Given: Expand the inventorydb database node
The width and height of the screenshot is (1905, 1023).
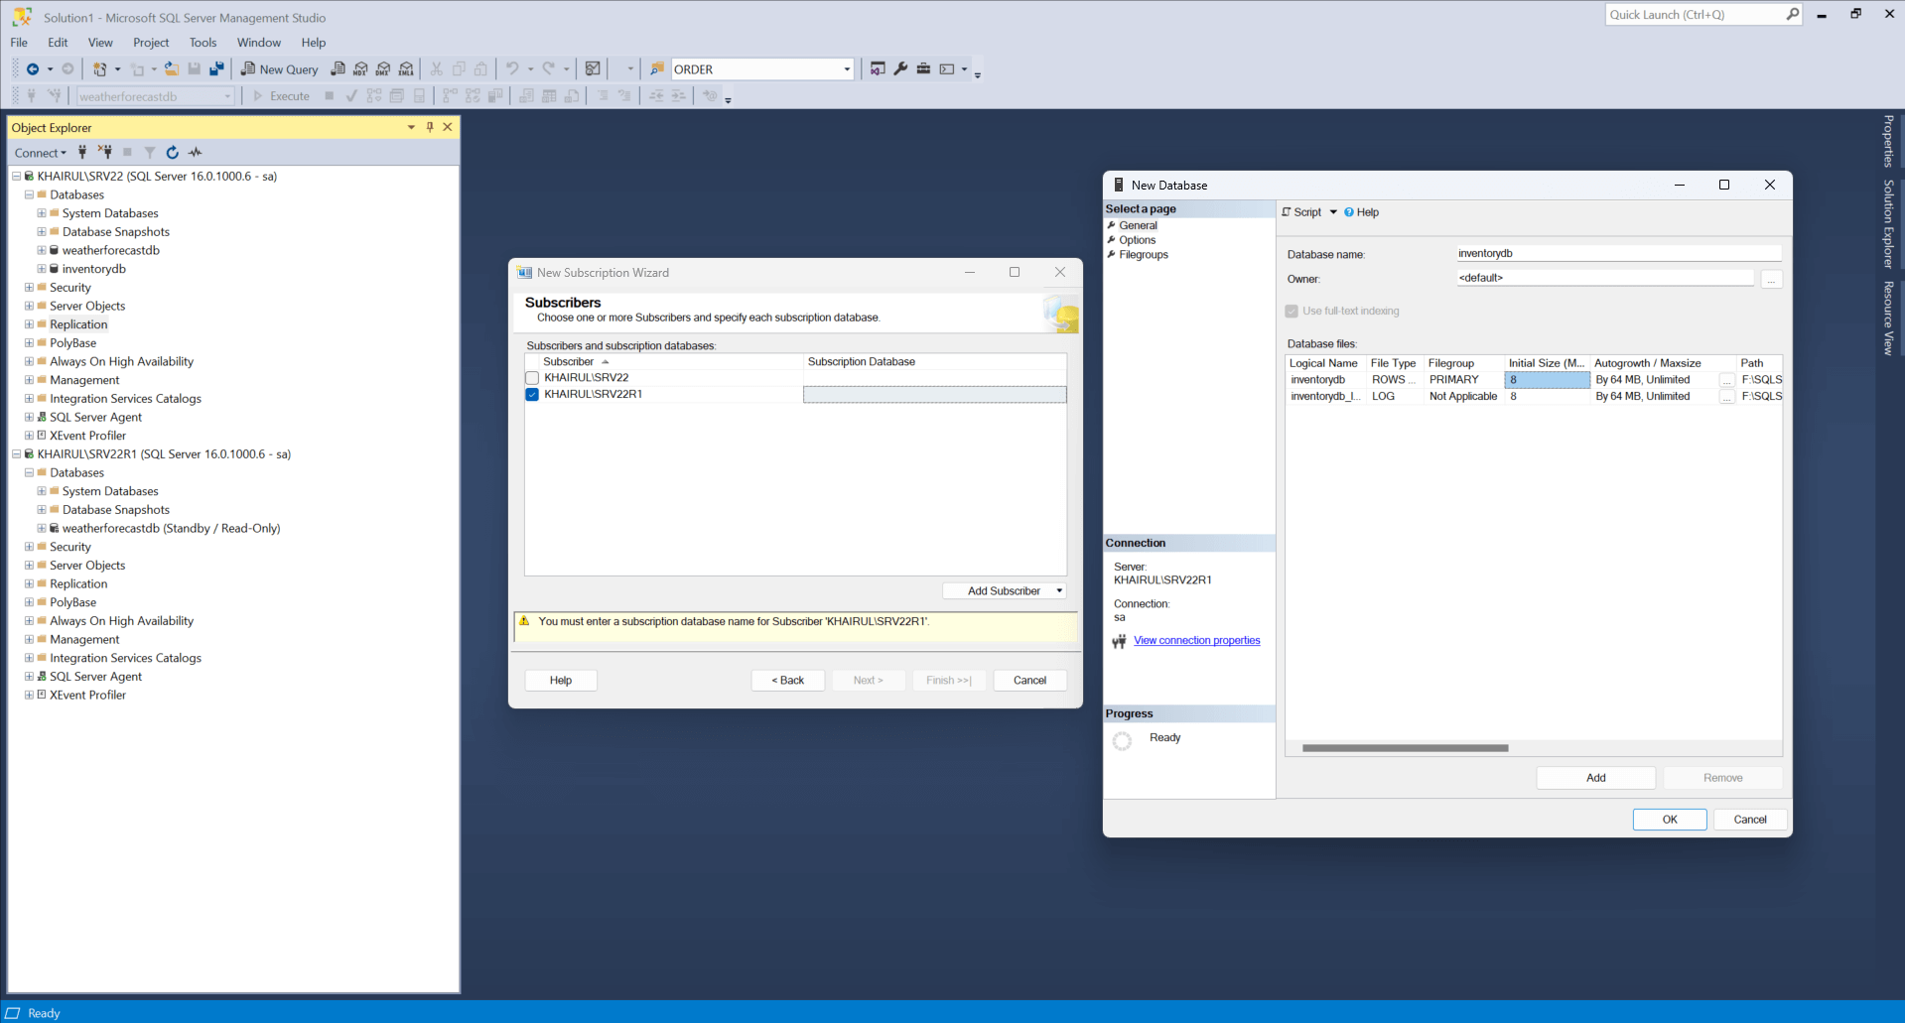Looking at the screenshot, I should point(42,269).
